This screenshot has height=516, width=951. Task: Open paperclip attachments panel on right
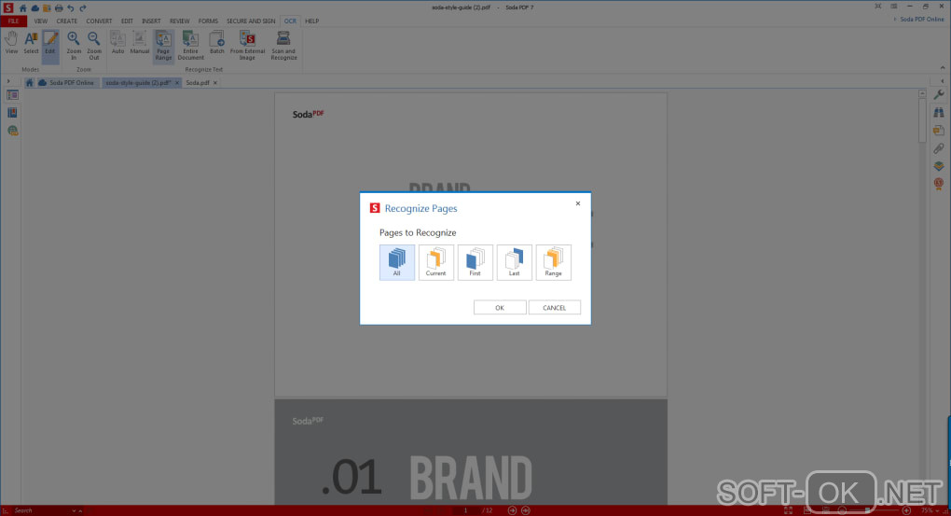[x=939, y=148]
